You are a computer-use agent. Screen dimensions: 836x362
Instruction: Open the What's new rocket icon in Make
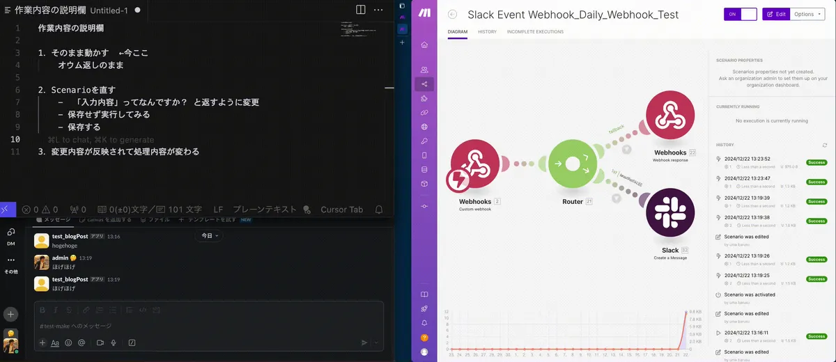(x=424, y=308)
